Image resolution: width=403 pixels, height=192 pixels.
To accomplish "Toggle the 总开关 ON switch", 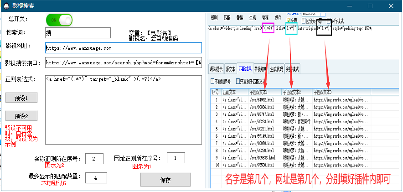I will (x=59, y=20).
